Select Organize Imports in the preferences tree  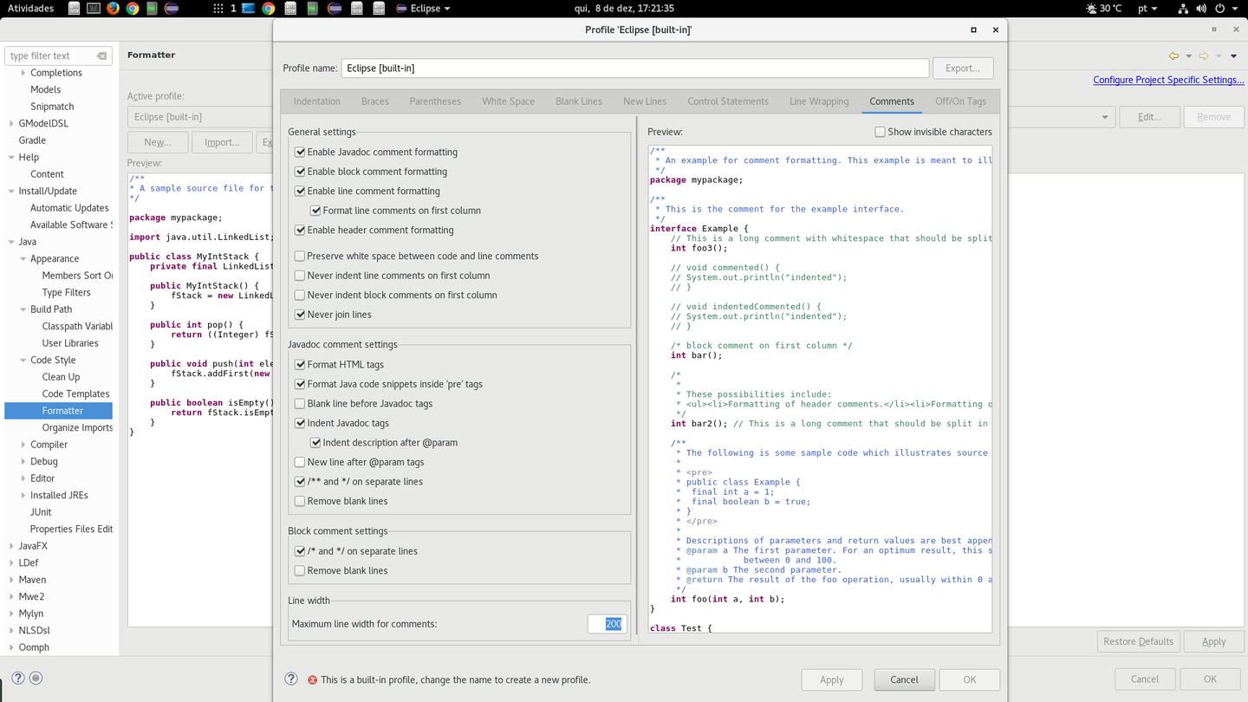[77, 427]
